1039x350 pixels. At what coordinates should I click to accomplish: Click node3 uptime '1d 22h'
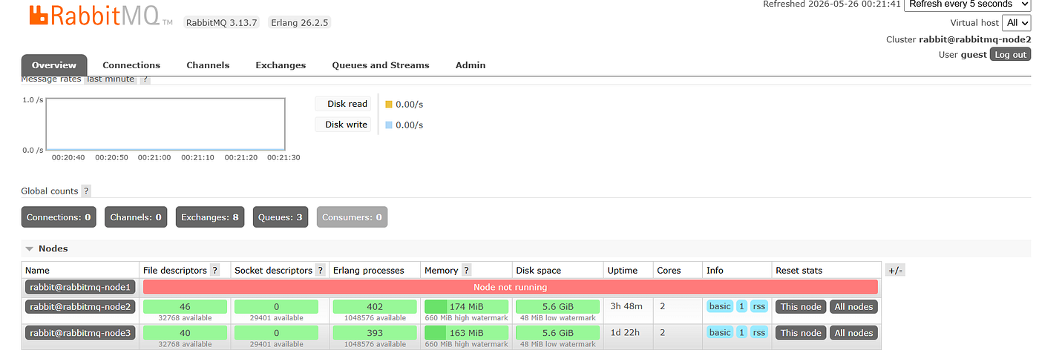click(625, 333)
